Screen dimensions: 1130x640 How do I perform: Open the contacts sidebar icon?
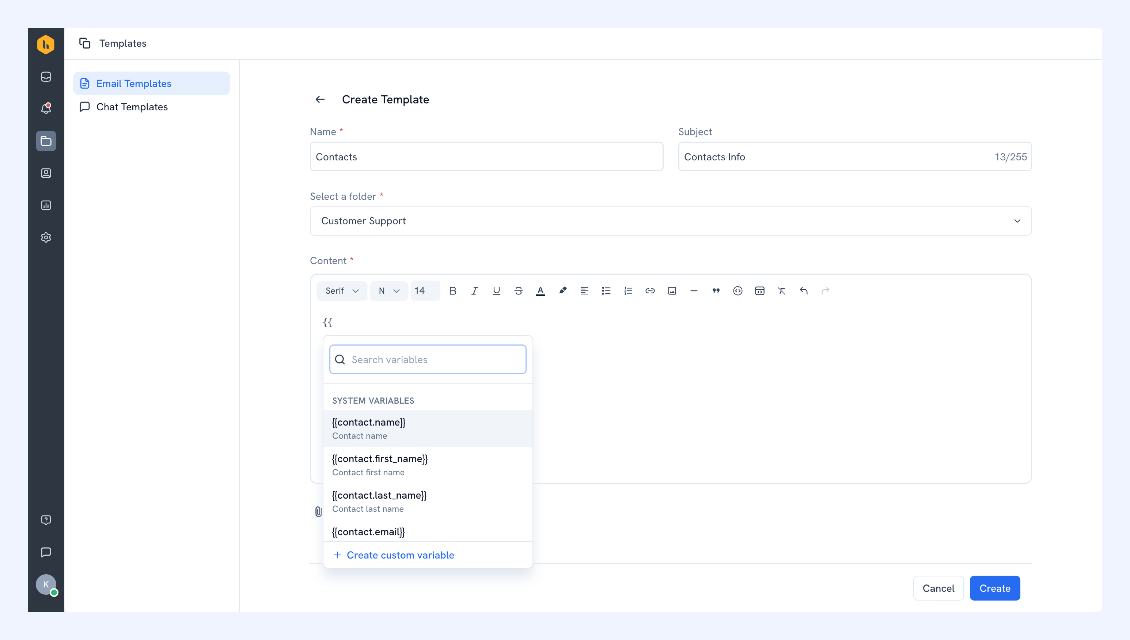click(46, 173)
